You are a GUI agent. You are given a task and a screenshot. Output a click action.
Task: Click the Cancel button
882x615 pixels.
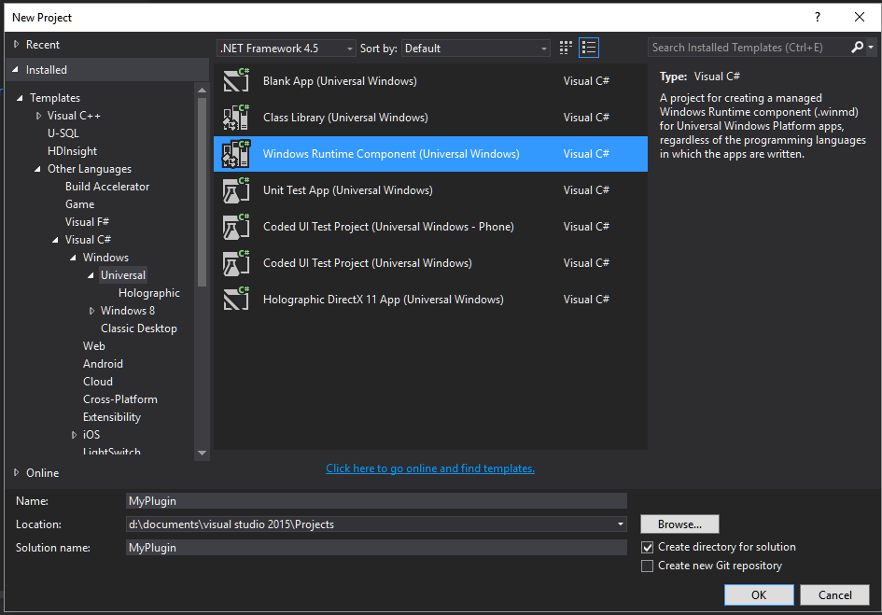(834, 594)
